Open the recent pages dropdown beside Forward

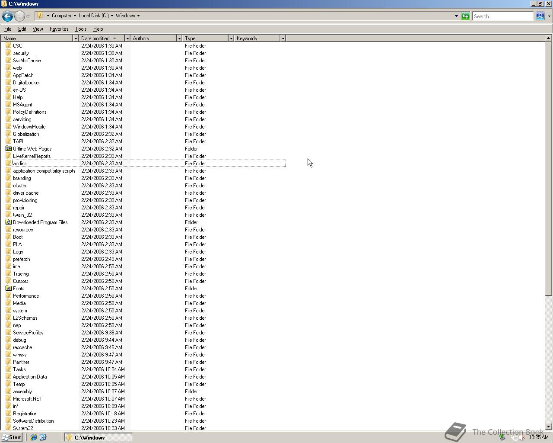click(28, 16)
